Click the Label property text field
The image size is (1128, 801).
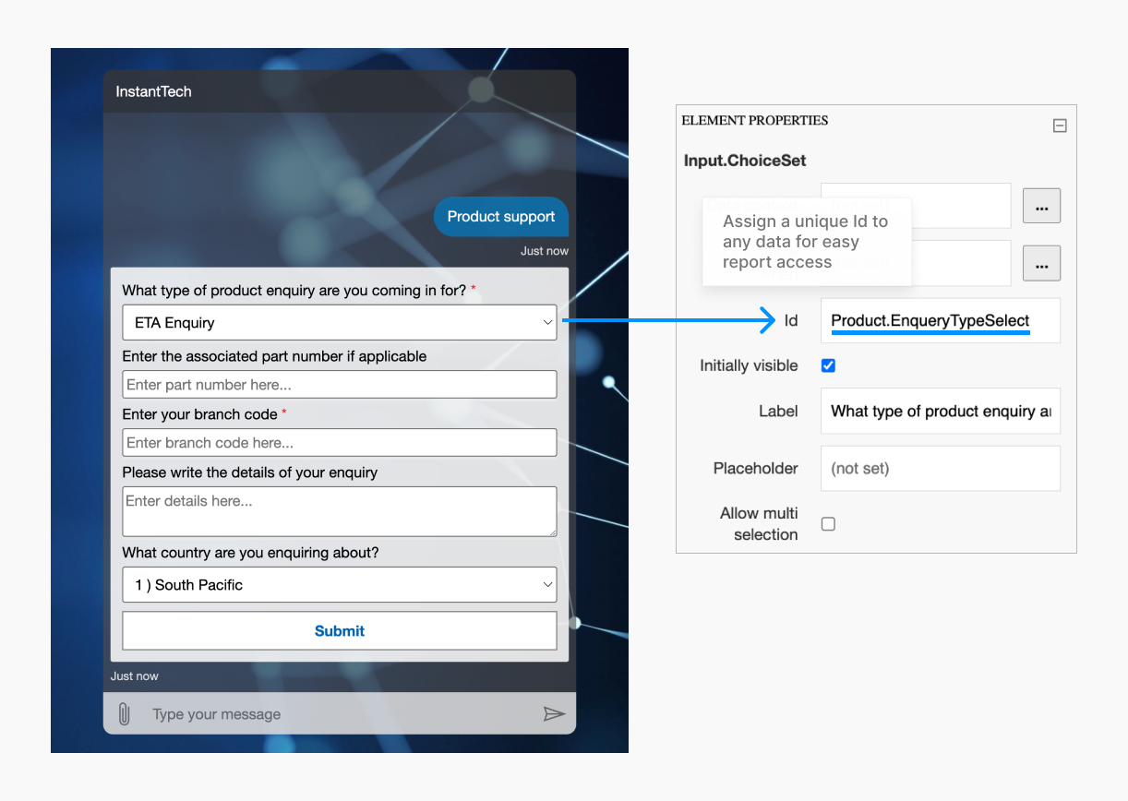point(940,412)
